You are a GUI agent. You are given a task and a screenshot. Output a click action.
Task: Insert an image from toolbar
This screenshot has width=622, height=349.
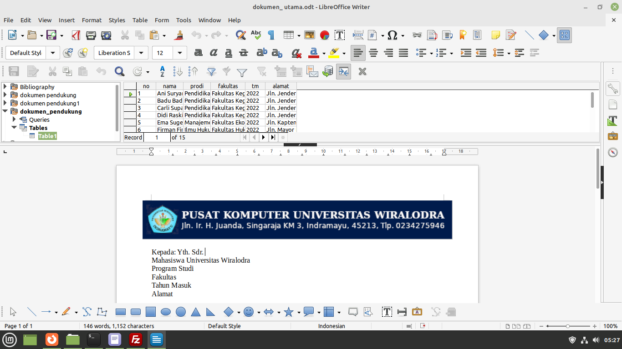point(310,35)
